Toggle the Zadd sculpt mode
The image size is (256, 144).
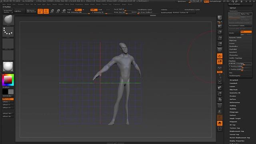94,10
